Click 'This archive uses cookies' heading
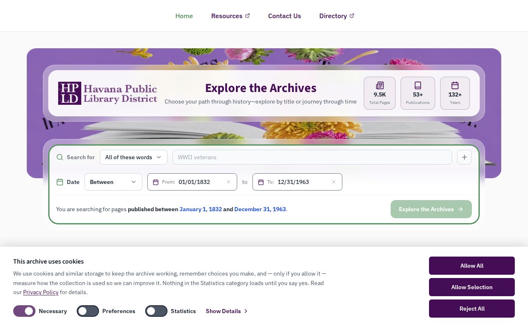The width and height of the screenshot is (528, 330). click(x=48, y=262)
